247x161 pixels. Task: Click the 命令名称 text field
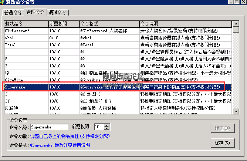click(50, 127)
